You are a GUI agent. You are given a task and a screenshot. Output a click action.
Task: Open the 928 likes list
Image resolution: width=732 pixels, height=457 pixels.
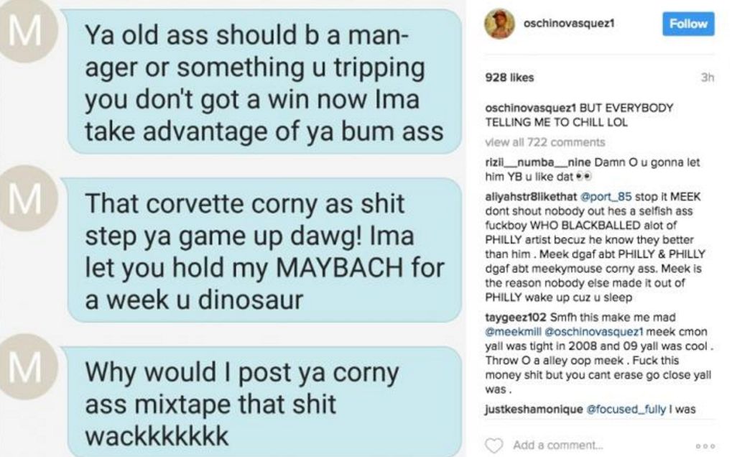pyautogui.click(x=509, y=78)
